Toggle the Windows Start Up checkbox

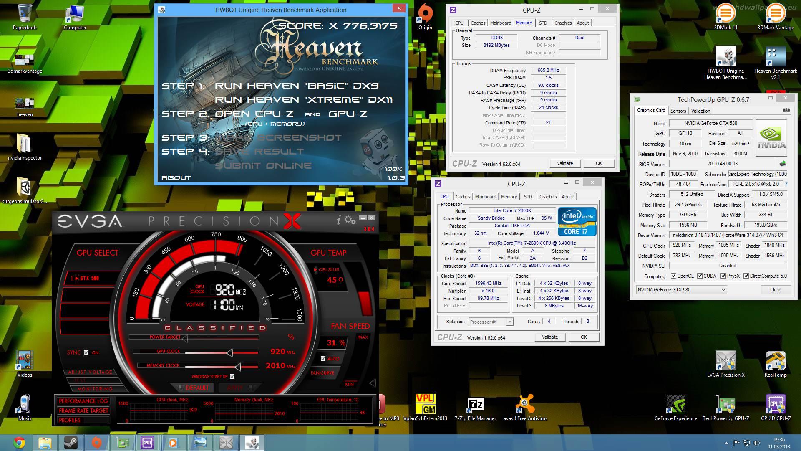232,376
